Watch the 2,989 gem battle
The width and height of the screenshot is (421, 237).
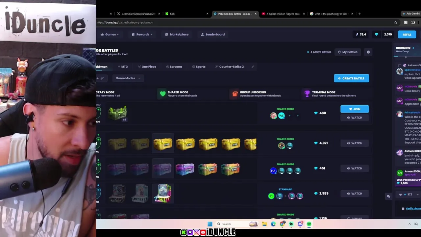pyautogui.click(x=355, y=194)
